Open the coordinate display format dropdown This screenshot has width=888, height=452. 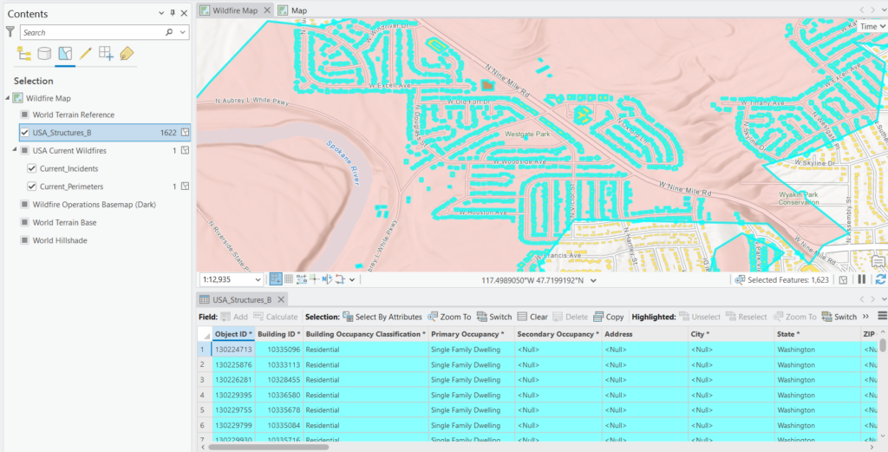[593, 280]
